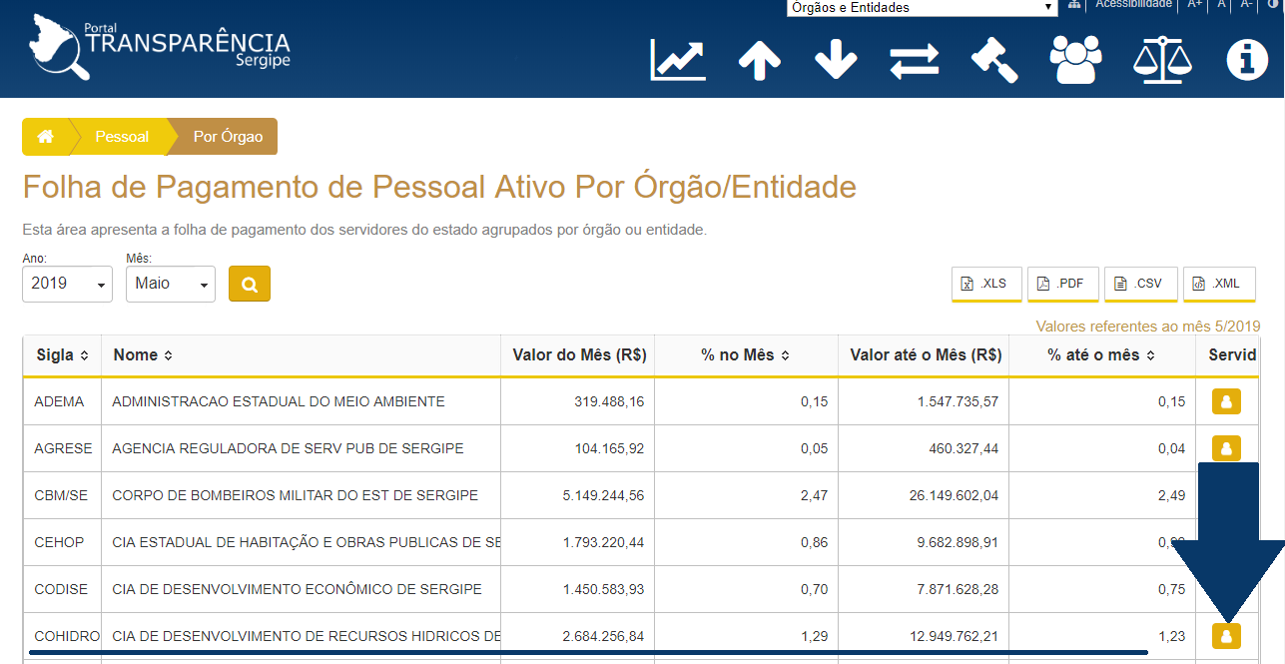Viewport: 1285px width, 664px height.
Task: Sort table by Sigla column
Action: pos(63,355)
